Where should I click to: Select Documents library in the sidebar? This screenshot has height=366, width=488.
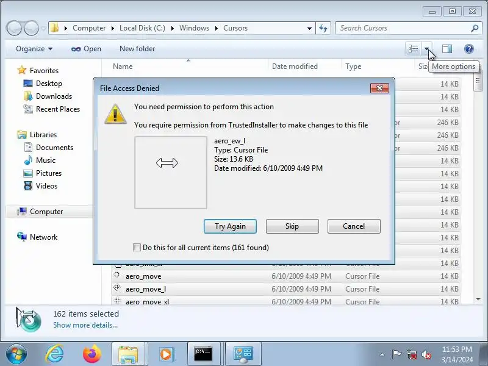[x=54, y=148]
